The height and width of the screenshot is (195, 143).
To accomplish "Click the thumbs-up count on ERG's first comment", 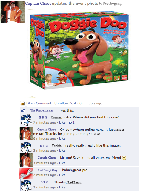I will click(72, 122).
